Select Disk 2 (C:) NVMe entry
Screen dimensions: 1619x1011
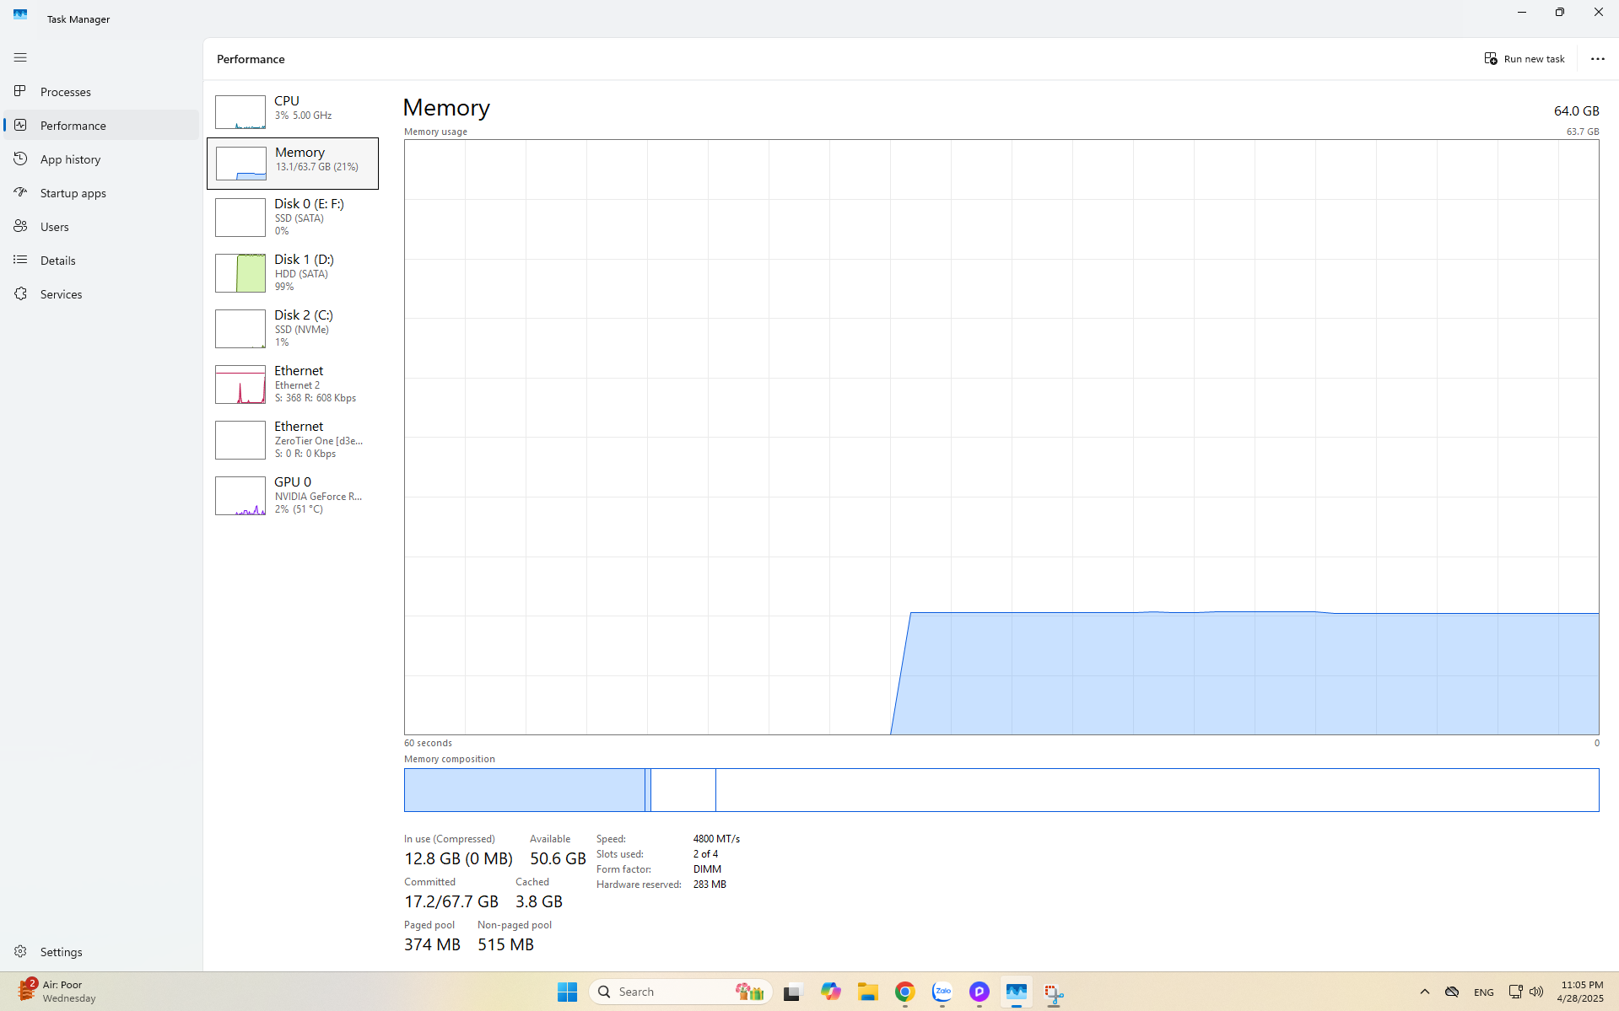(x=293, y=329)
